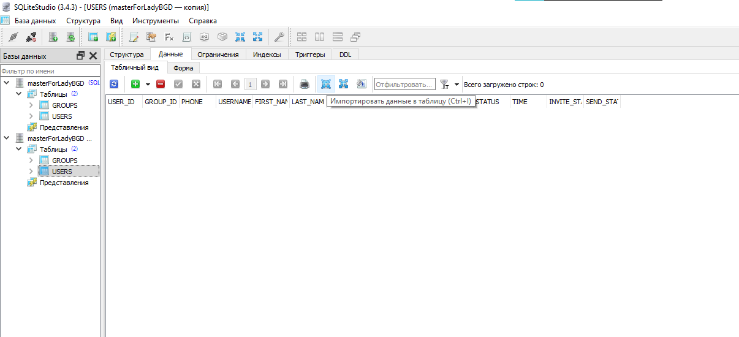Image resolution: width=739 pixels, height=337 pixels.
Task: Click the add database icon
Action: 53,37
